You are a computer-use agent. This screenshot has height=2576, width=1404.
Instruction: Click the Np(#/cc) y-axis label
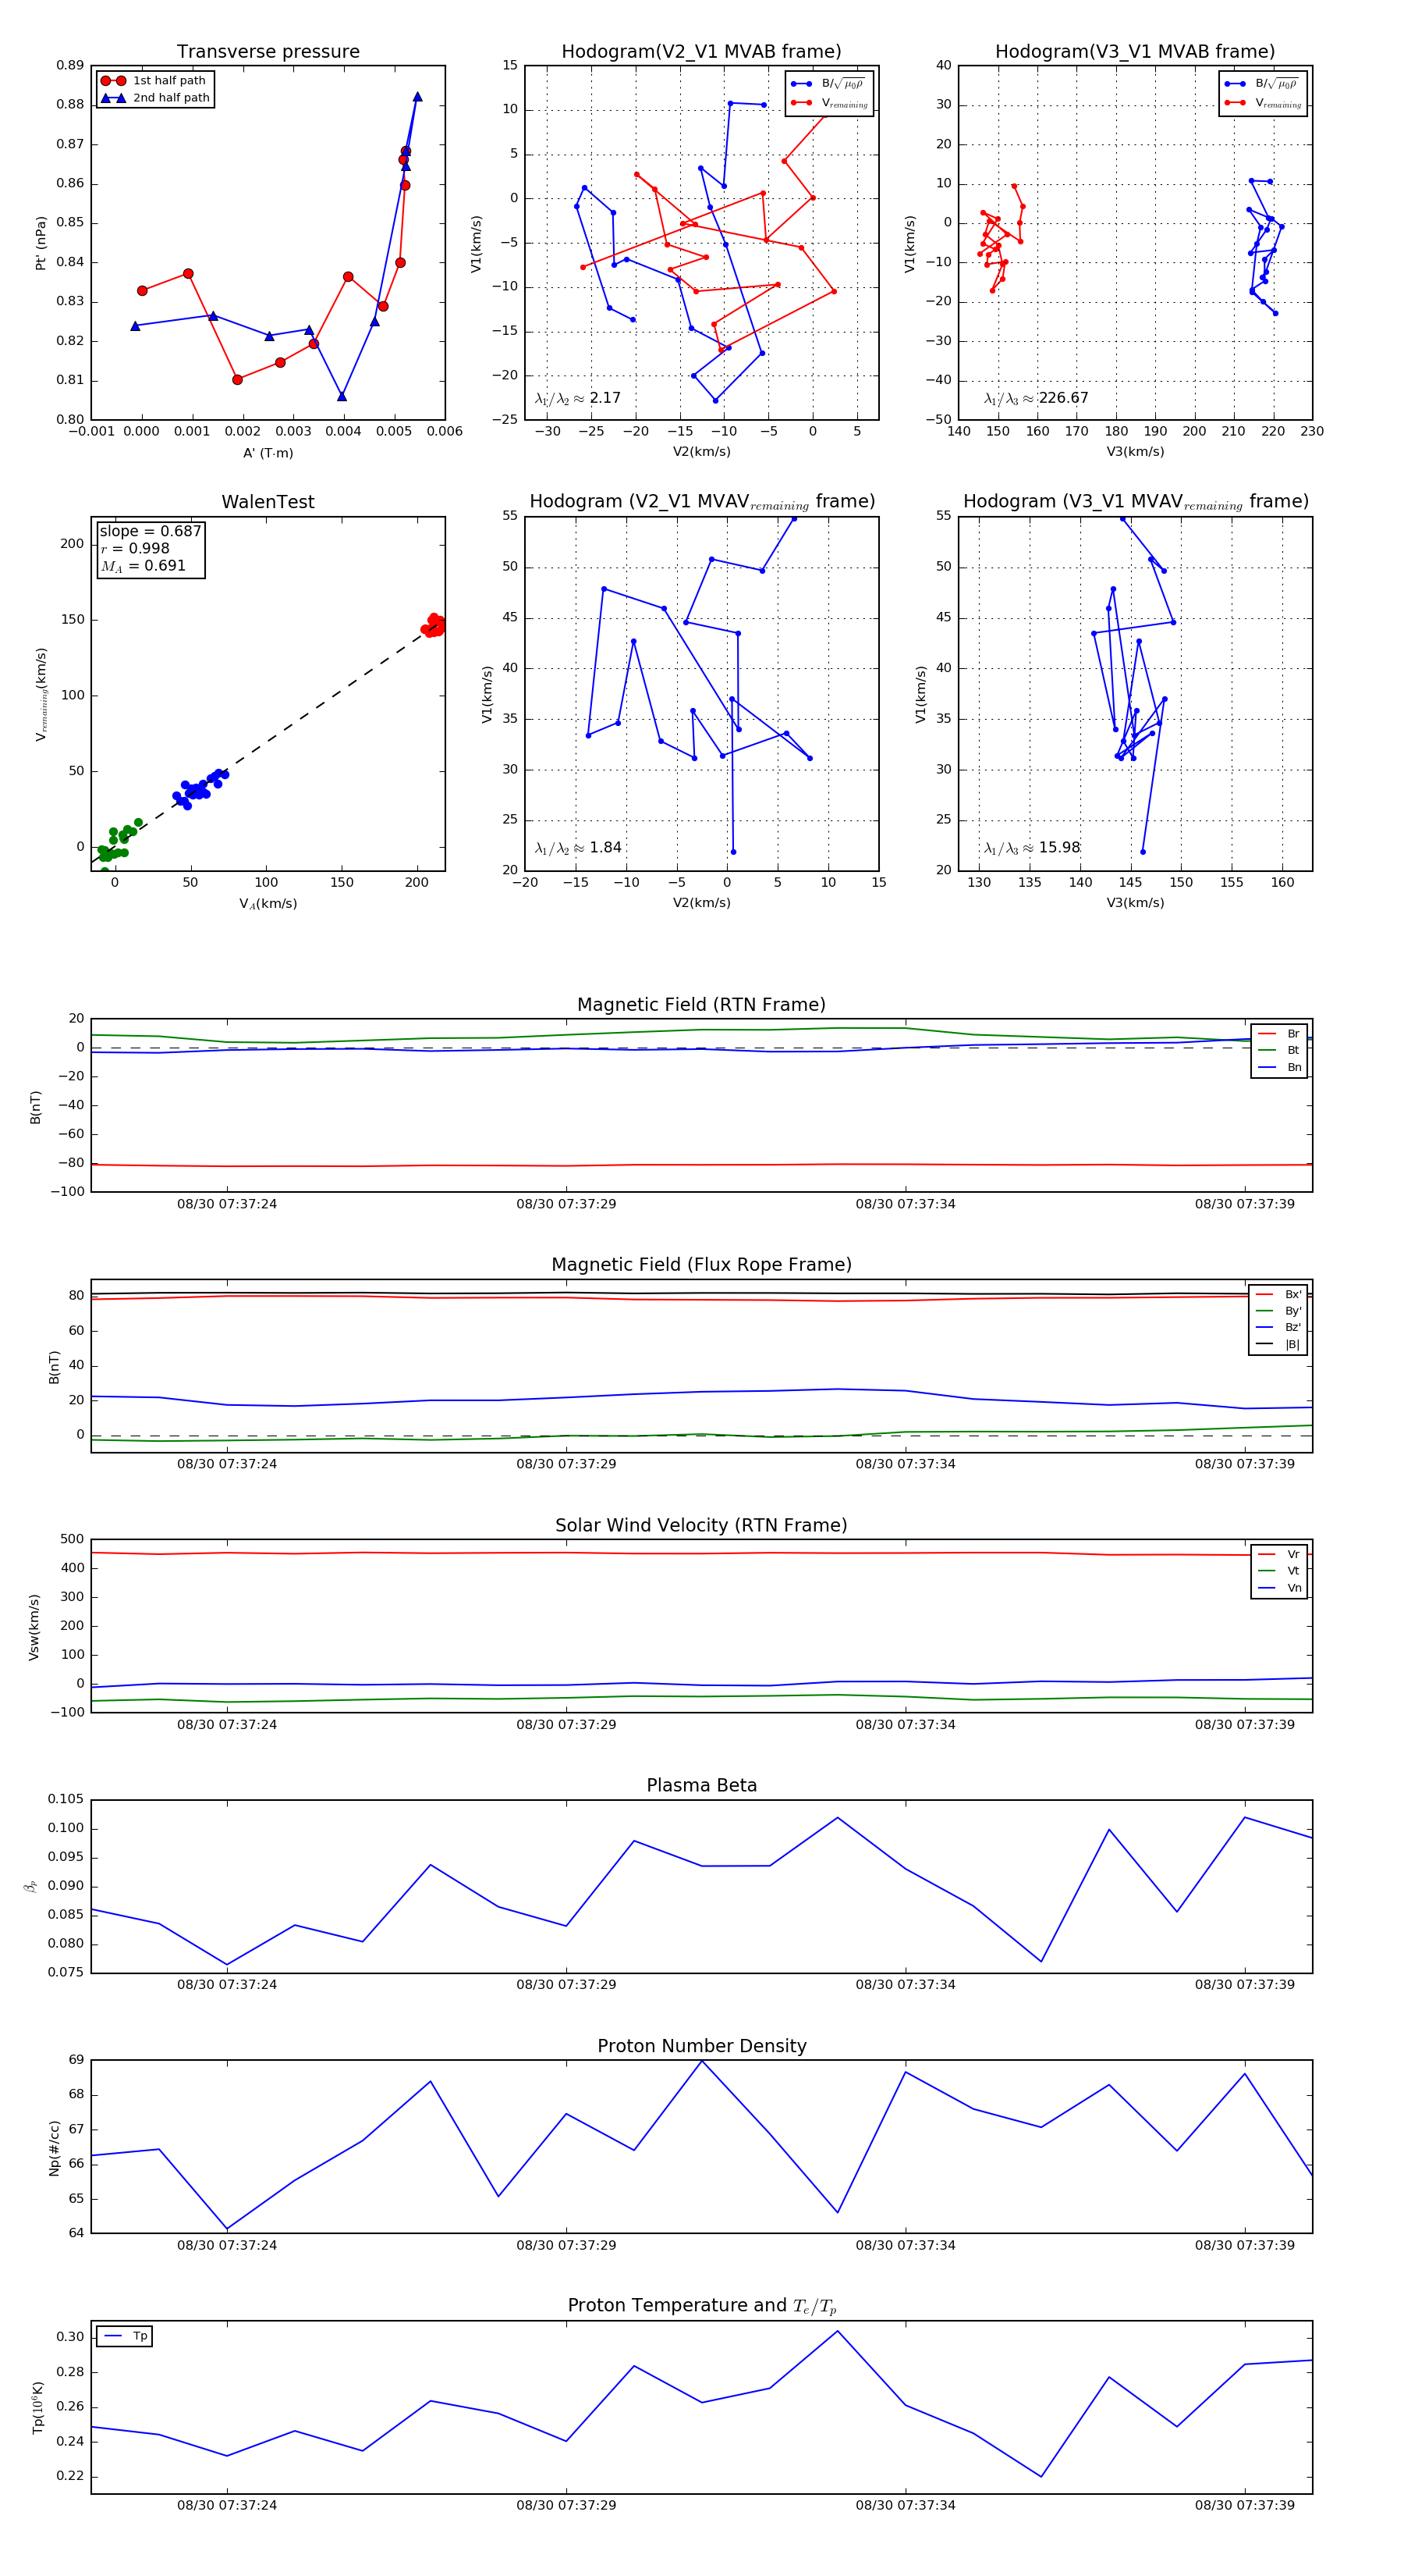(54, 2148)
